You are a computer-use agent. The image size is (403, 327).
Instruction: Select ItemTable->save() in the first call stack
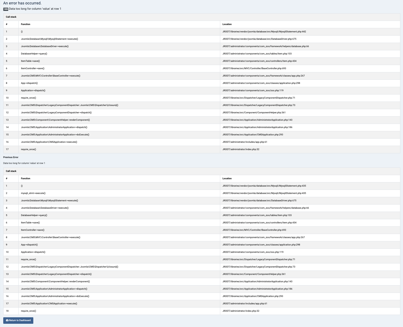click(30, 61)
